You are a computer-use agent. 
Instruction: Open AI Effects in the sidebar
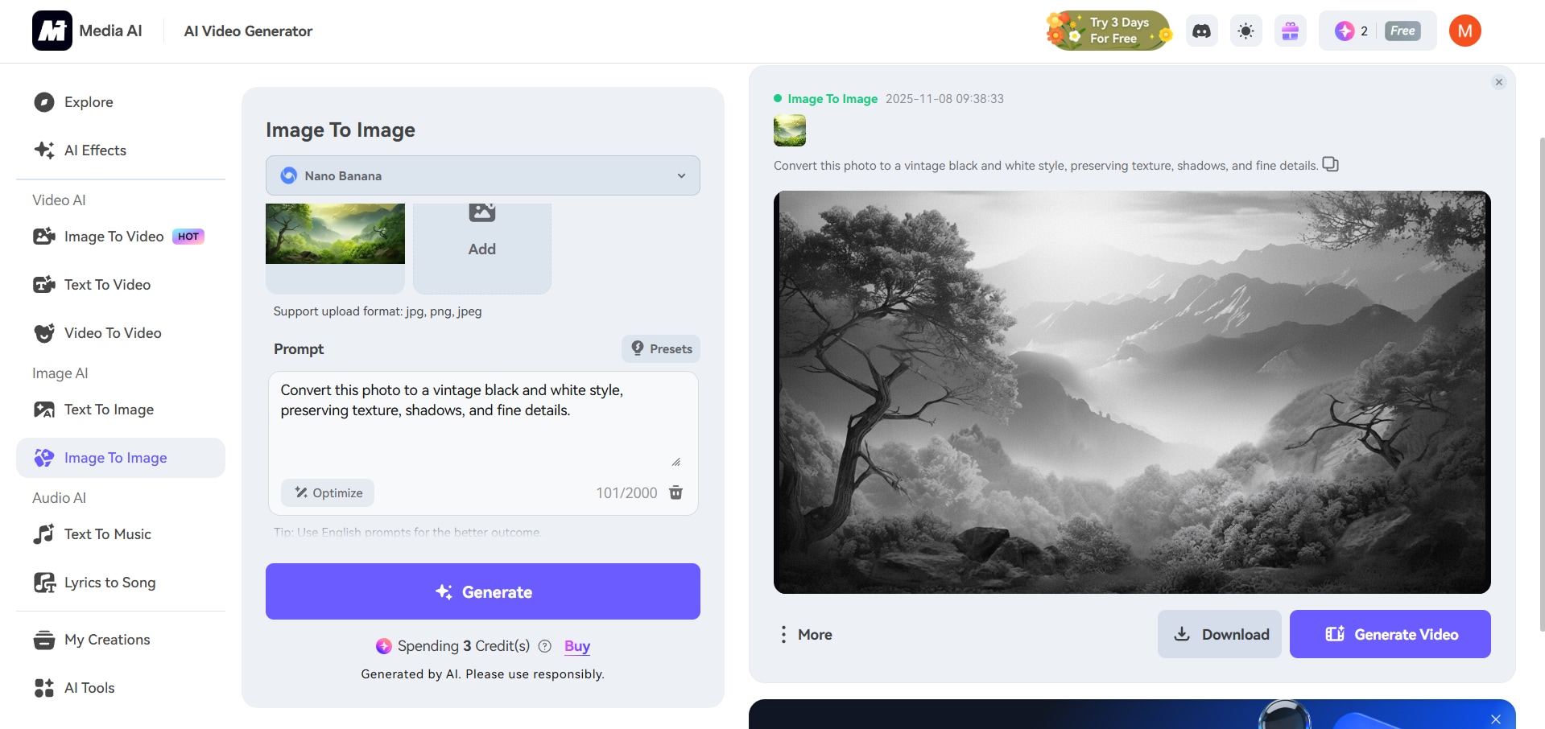(121, 150)
